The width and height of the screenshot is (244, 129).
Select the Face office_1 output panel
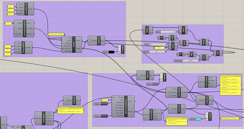point(70,110)
